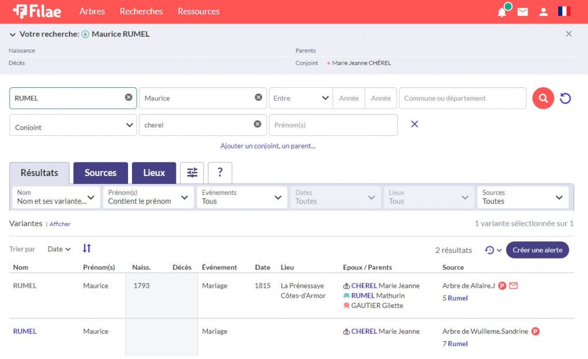The image size is (588, 359).
Task: Clear the RUMEL surname field
Action: click(129, 97)
